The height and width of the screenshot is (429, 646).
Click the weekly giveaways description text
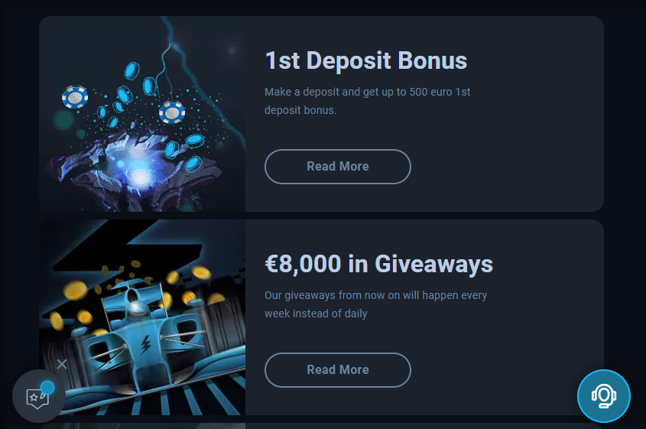(375, 304)
